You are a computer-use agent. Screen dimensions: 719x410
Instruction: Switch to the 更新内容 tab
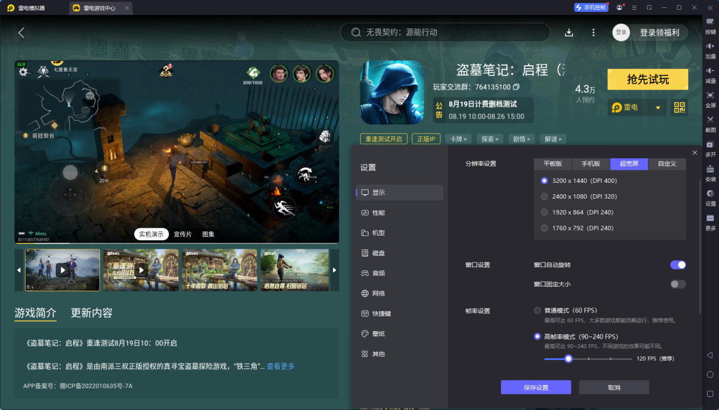(x=91, y=313)
